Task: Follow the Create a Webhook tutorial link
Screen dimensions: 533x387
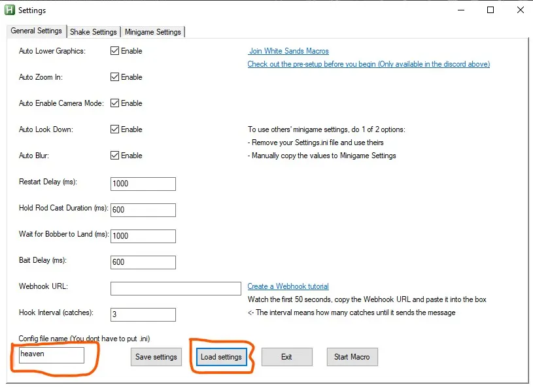Action: point(288,286)
